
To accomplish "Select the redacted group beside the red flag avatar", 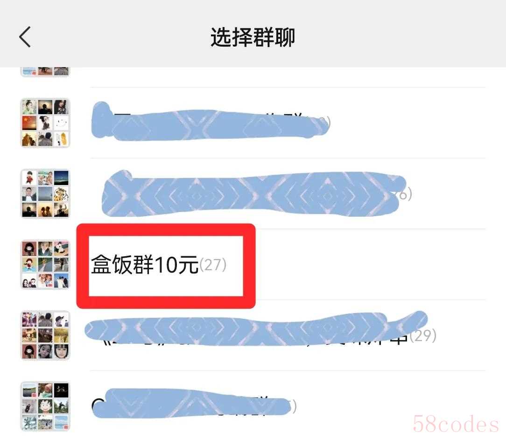I will [253, 123].
